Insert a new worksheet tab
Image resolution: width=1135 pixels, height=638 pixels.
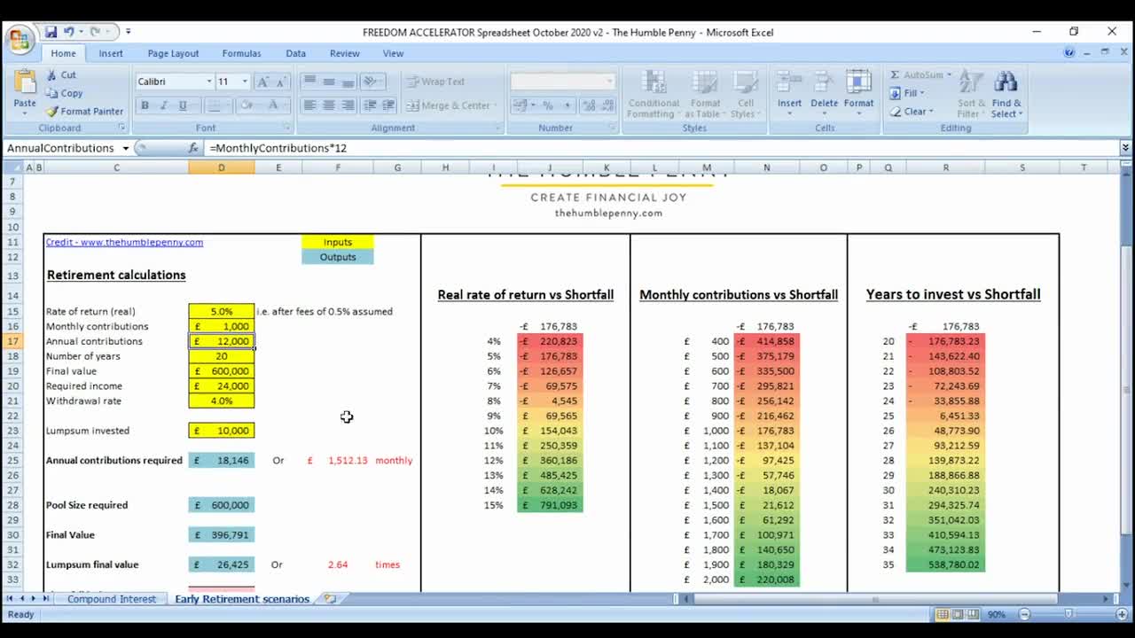pyautogui.click(x=330, y=599)
